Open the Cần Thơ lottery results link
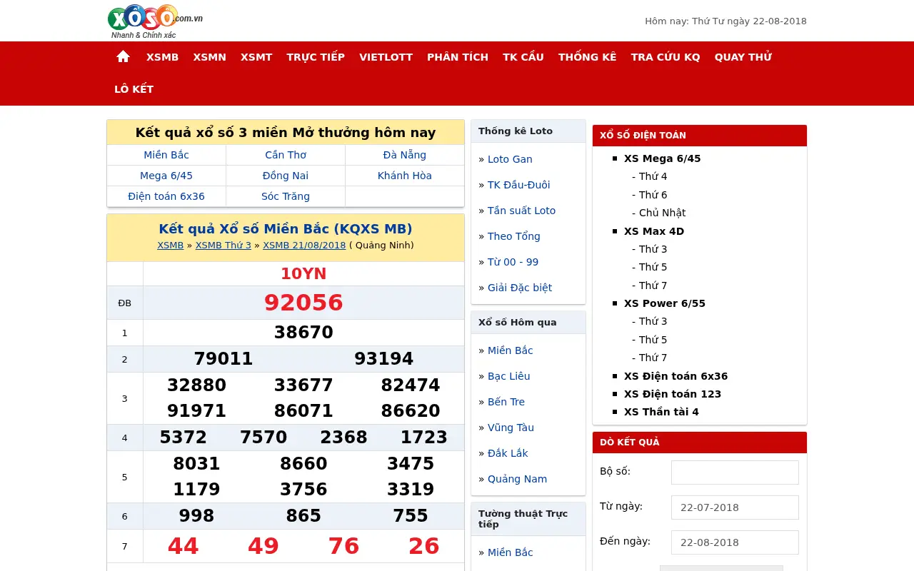The height and width of the screenshot is (571, 914). [286, 155]
